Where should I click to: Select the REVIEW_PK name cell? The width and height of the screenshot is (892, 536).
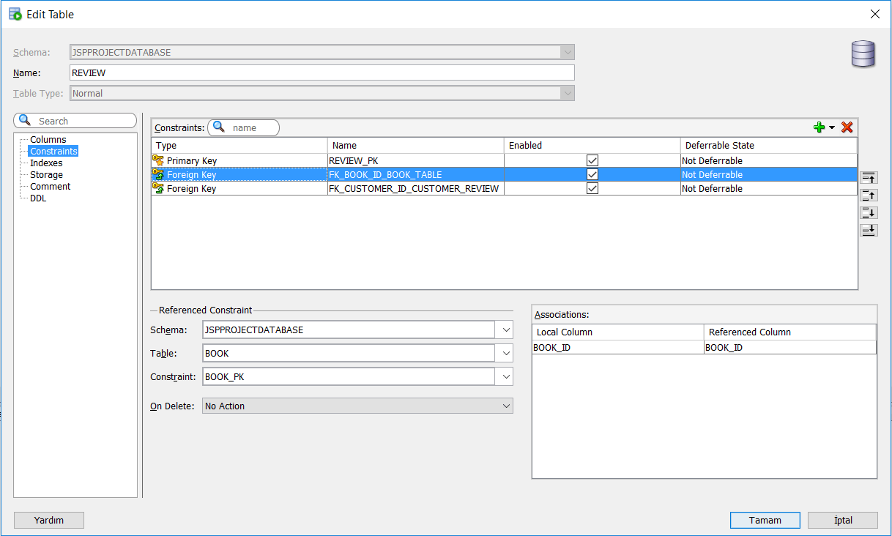tap(416, 160)
